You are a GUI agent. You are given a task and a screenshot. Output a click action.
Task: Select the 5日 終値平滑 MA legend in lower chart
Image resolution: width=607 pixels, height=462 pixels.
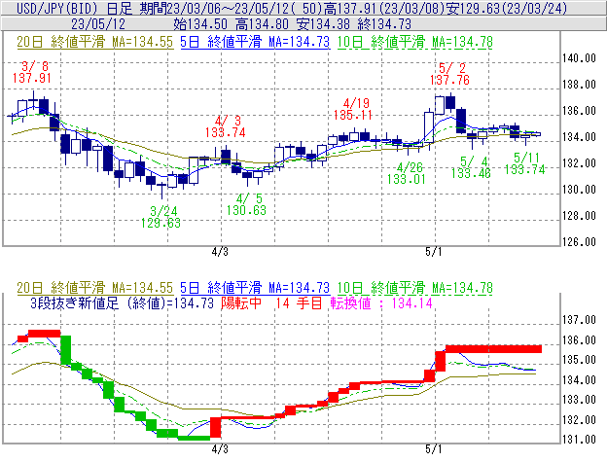click(255, 288)
